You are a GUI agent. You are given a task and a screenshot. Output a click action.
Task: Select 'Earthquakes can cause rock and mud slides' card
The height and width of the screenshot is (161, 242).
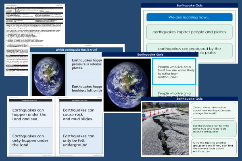(81, 114)
